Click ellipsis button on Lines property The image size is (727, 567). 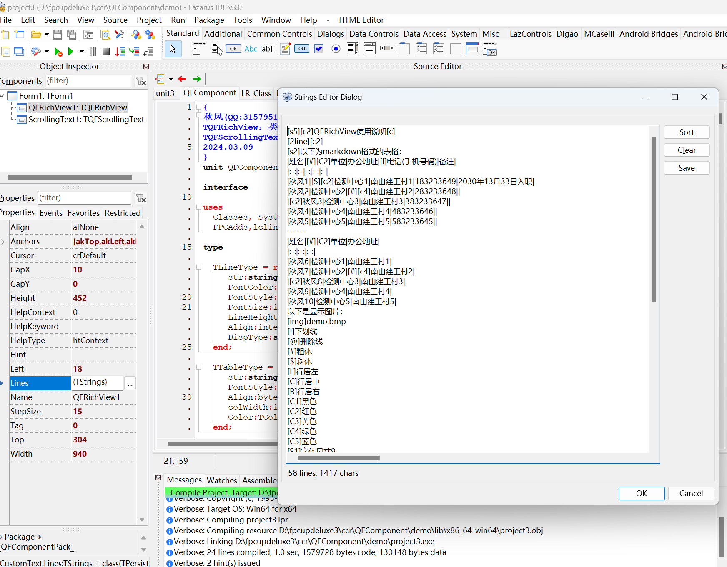[x=130, y=383]
